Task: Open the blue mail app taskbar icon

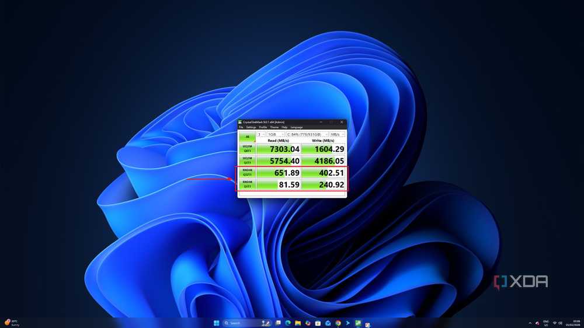Action: 328,323
